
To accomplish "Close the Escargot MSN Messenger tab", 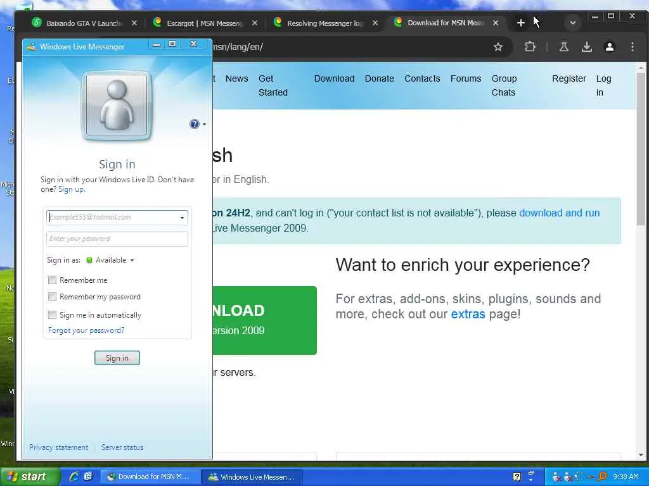I will (x=255, y=23).
